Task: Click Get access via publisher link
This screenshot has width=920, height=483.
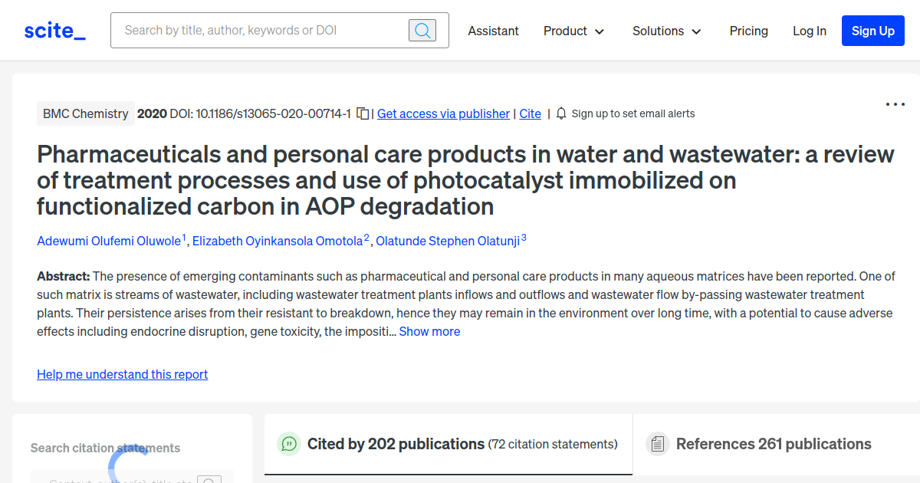Action: [x=443, y=113]
